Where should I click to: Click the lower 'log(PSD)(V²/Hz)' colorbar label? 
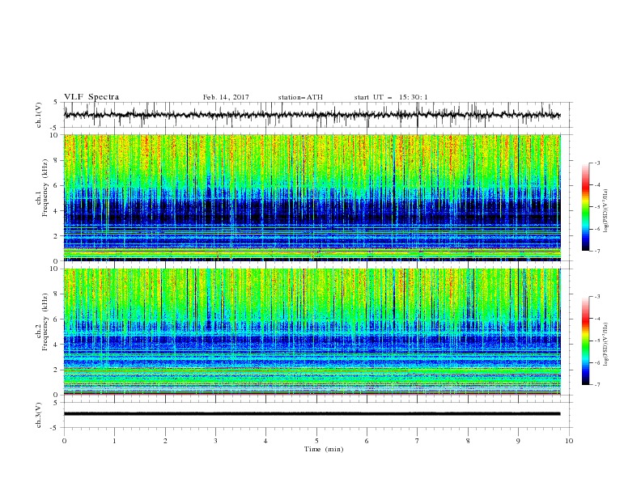click(605, 344)
